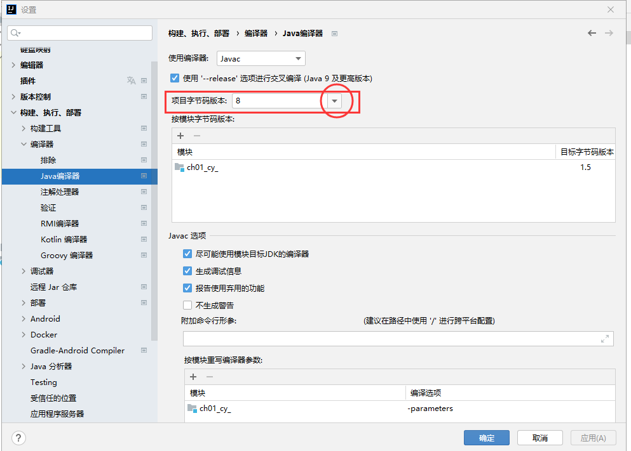The height and width of the screenshot is (451, 631).
Task: Click the 取消 button
Action: [x=539, y=438]
